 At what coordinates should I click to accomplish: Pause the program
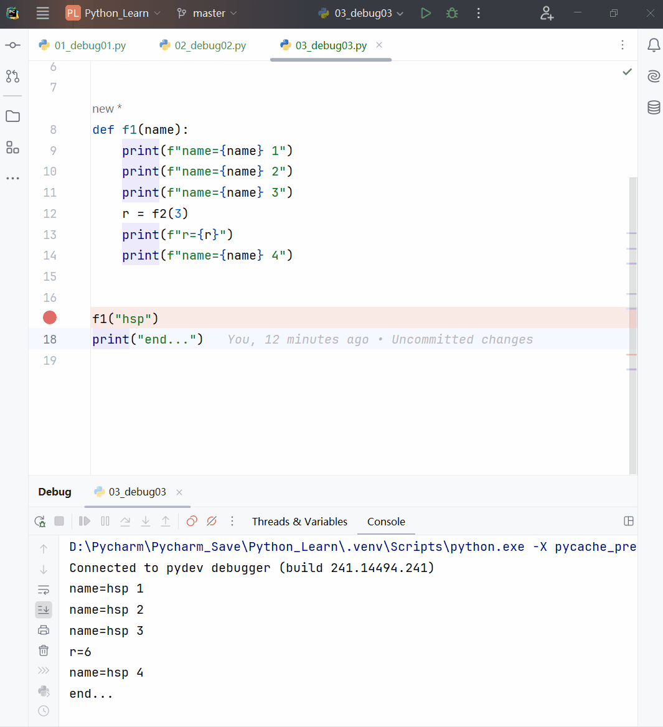[x=105, y=521]
